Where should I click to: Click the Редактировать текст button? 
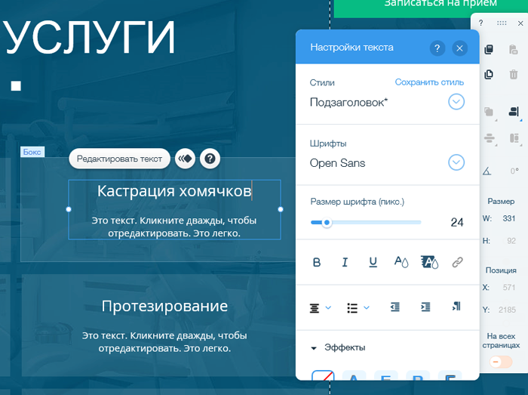(119, 159)
